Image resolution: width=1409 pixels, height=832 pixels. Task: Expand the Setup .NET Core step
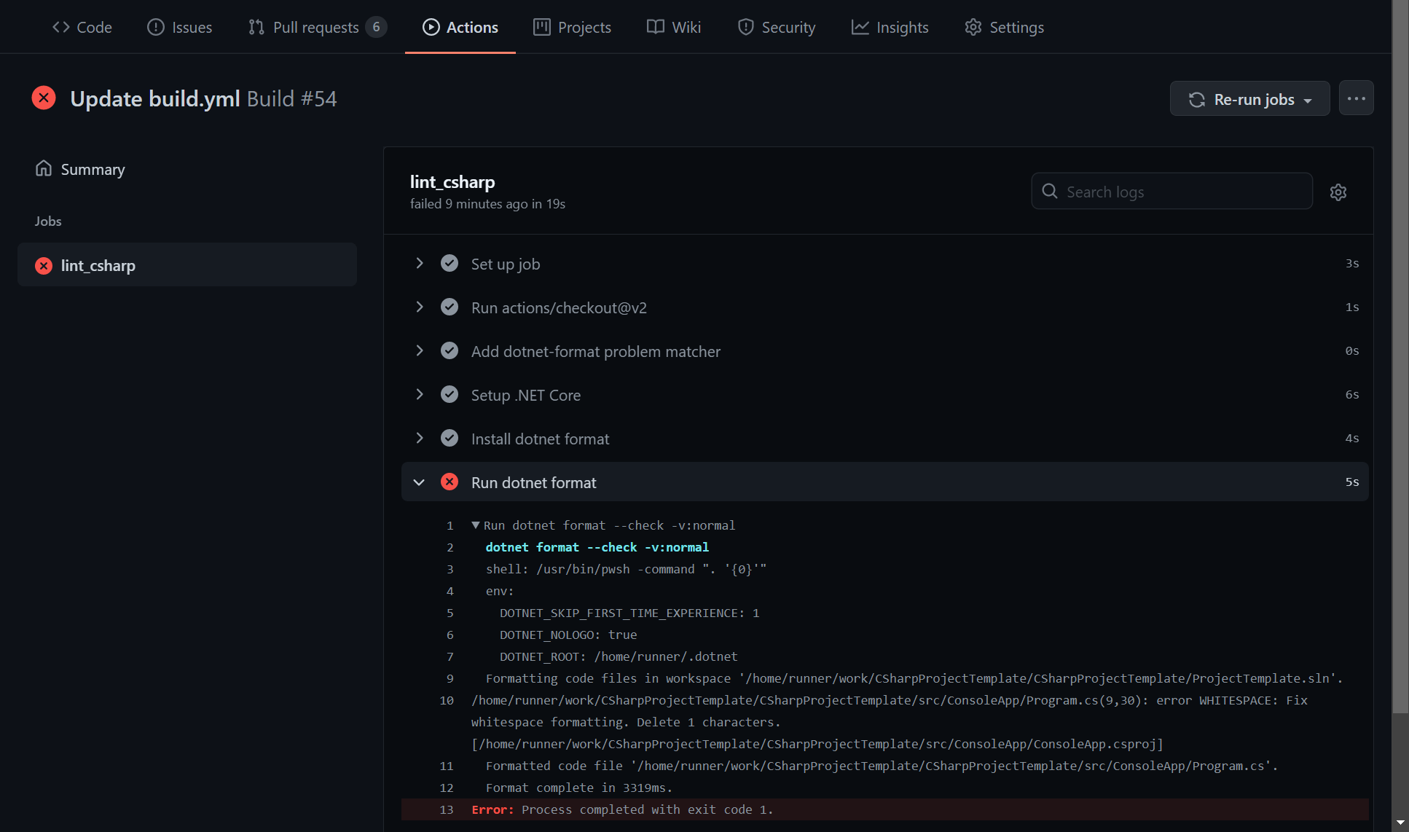pyautogui.click(x=420, y=395)
